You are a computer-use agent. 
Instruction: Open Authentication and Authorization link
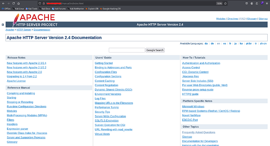(x=201, y=63)
